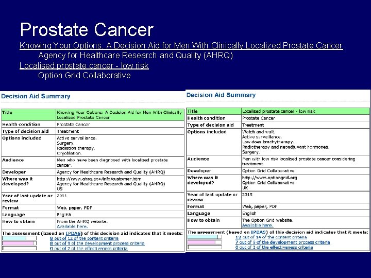The width and height of the screenshot is (371, 278).
Task: Click Option Grid Collaborative subtitle on slide
Action: pyautogui.click(x=85, y=75)
